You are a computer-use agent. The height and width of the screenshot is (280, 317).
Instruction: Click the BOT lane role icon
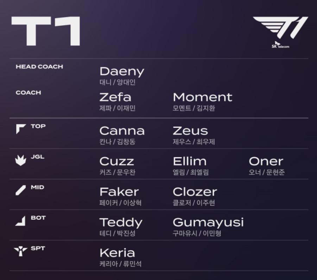[20, 221]
